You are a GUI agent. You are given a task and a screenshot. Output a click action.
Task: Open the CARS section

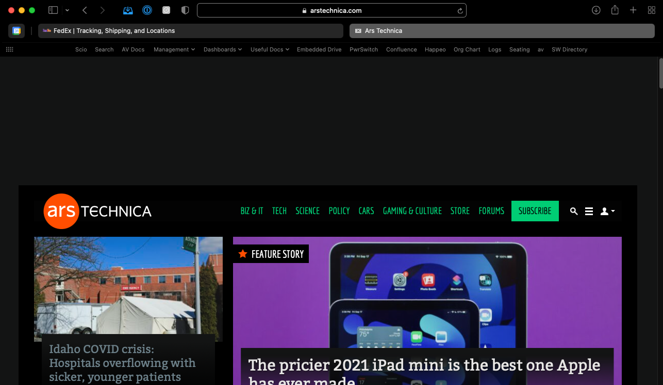(x=366, y=211)
